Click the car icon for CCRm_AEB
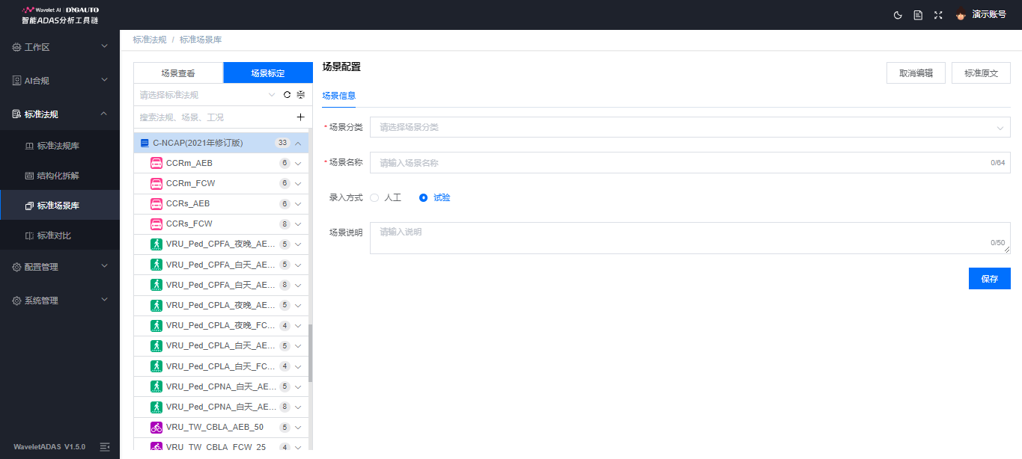Screen dimensions: 1022x459 click(x=156, y=163)
